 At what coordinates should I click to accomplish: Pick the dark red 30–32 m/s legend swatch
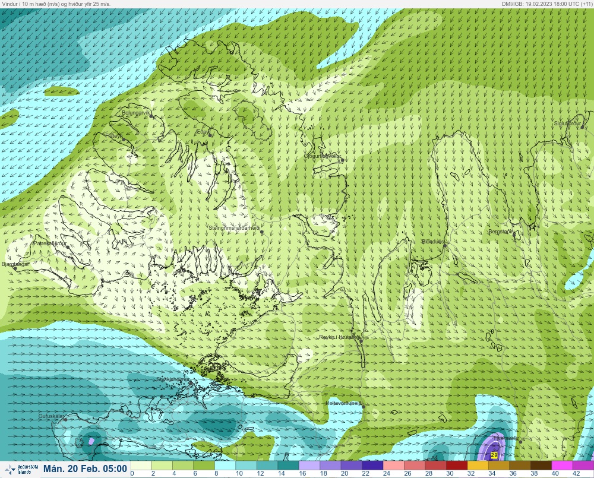(457, 465)
